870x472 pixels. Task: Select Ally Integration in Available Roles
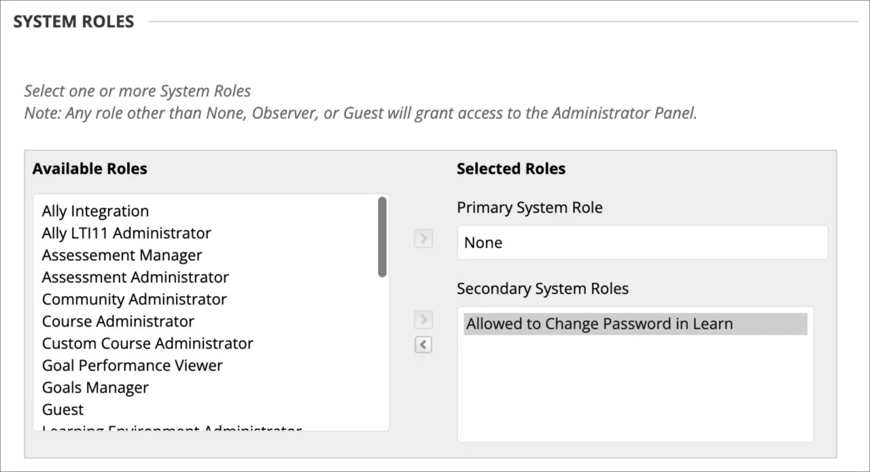pos(95,211)
